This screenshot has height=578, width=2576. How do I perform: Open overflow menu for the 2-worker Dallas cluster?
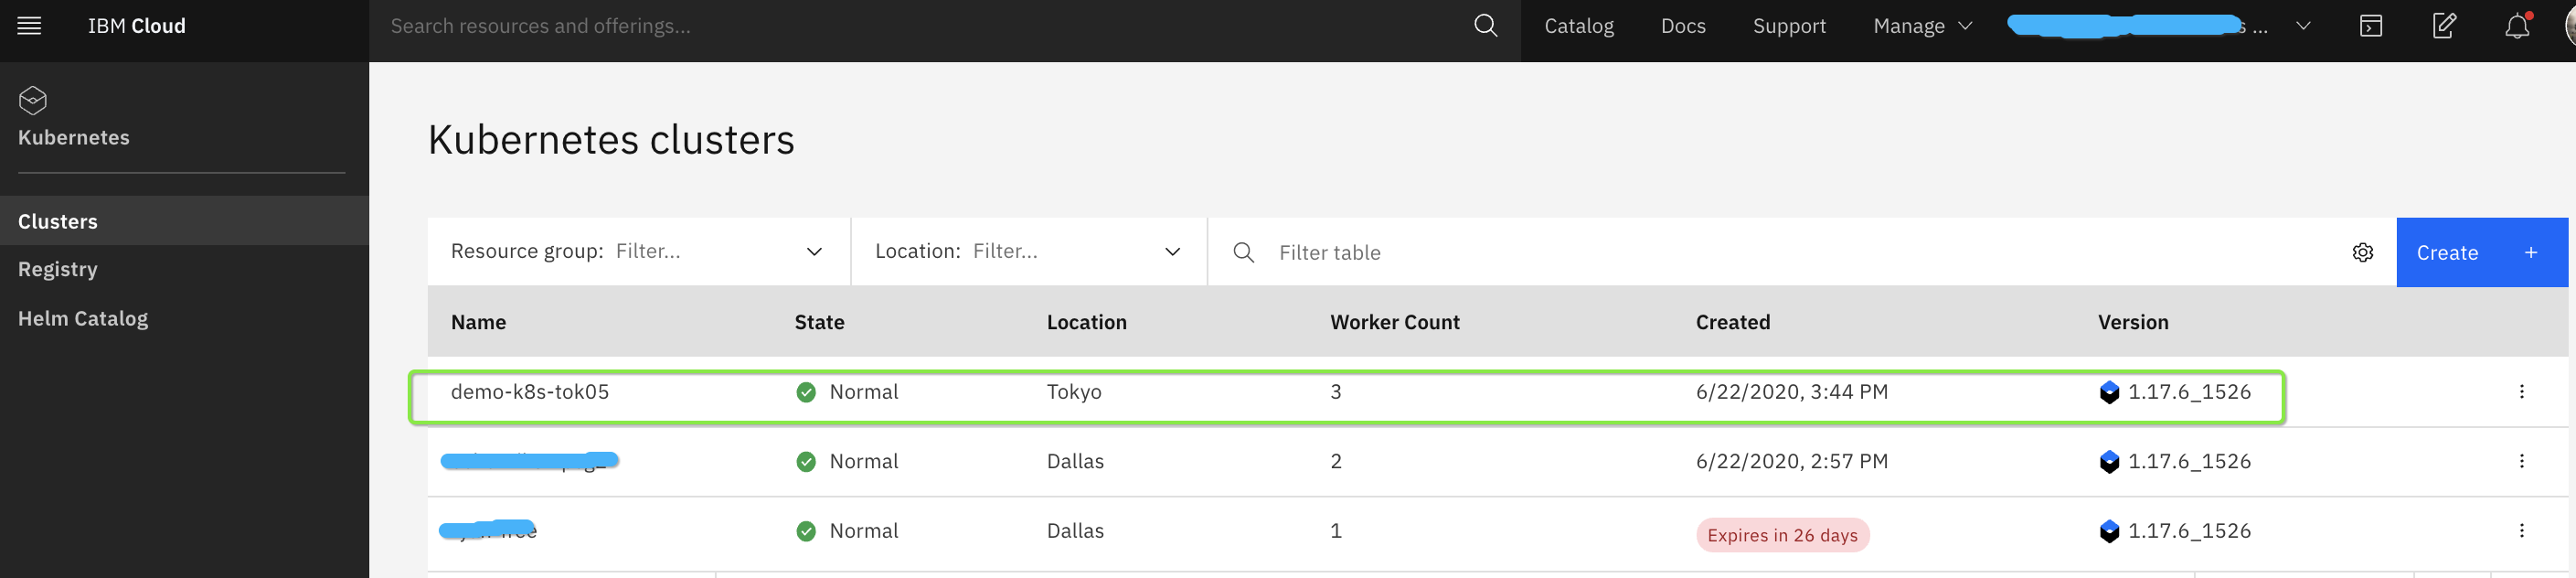point(2521,461)
